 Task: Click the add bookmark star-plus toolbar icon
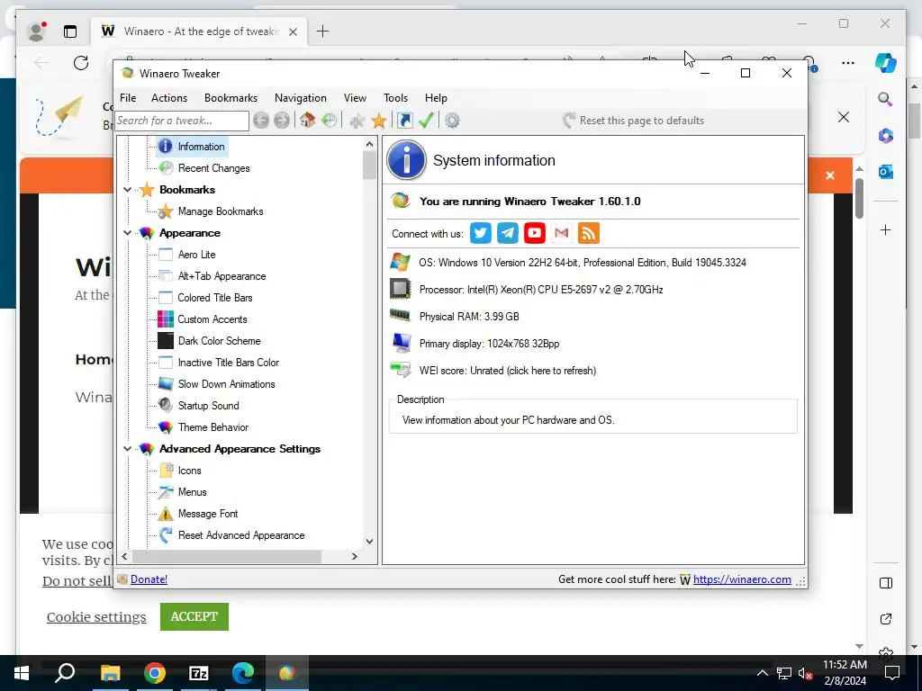(x=357, y=121)
